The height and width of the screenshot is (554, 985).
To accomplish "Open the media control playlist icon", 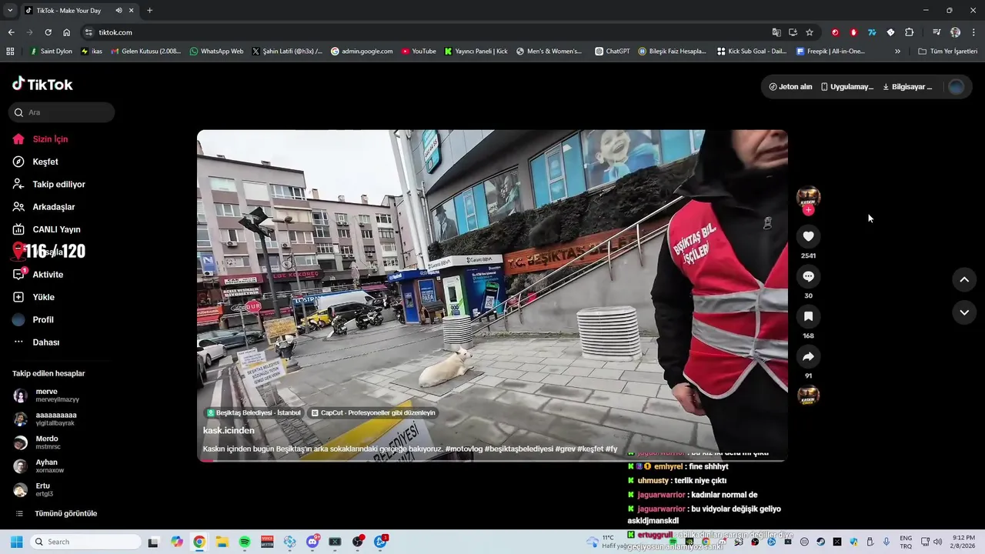I will pos(937,32).
